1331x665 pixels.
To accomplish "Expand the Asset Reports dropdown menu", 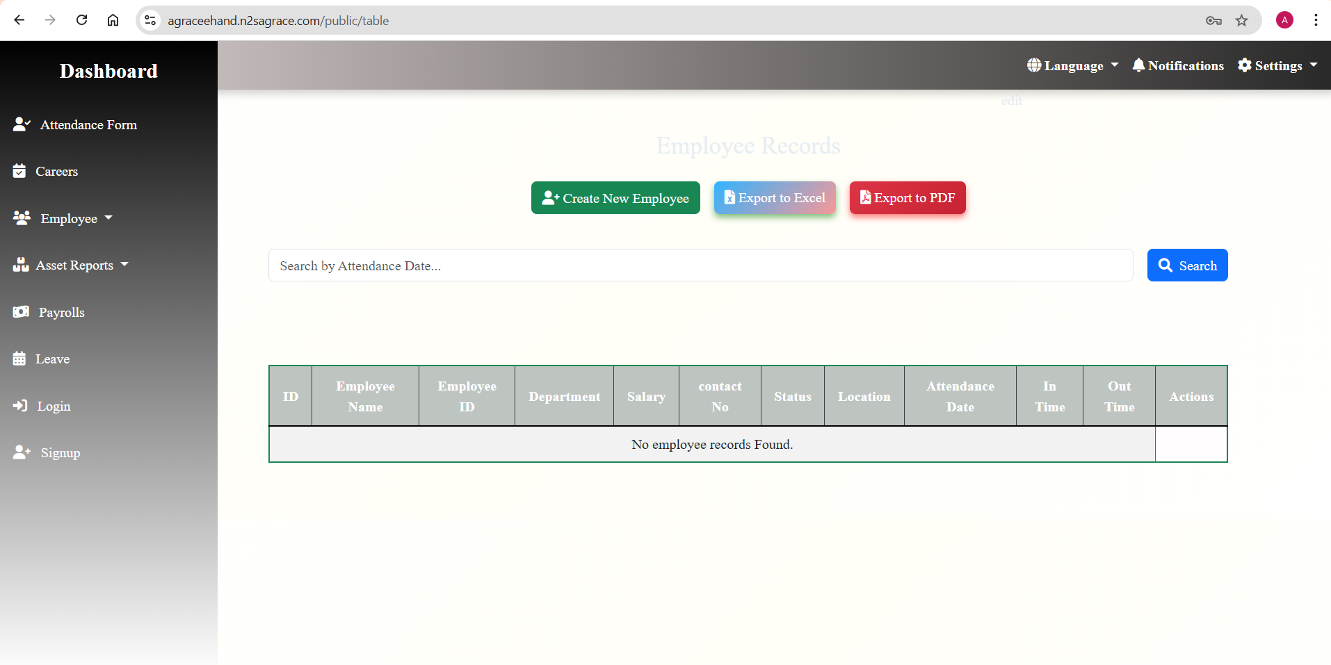I will (x=71, y=265).
